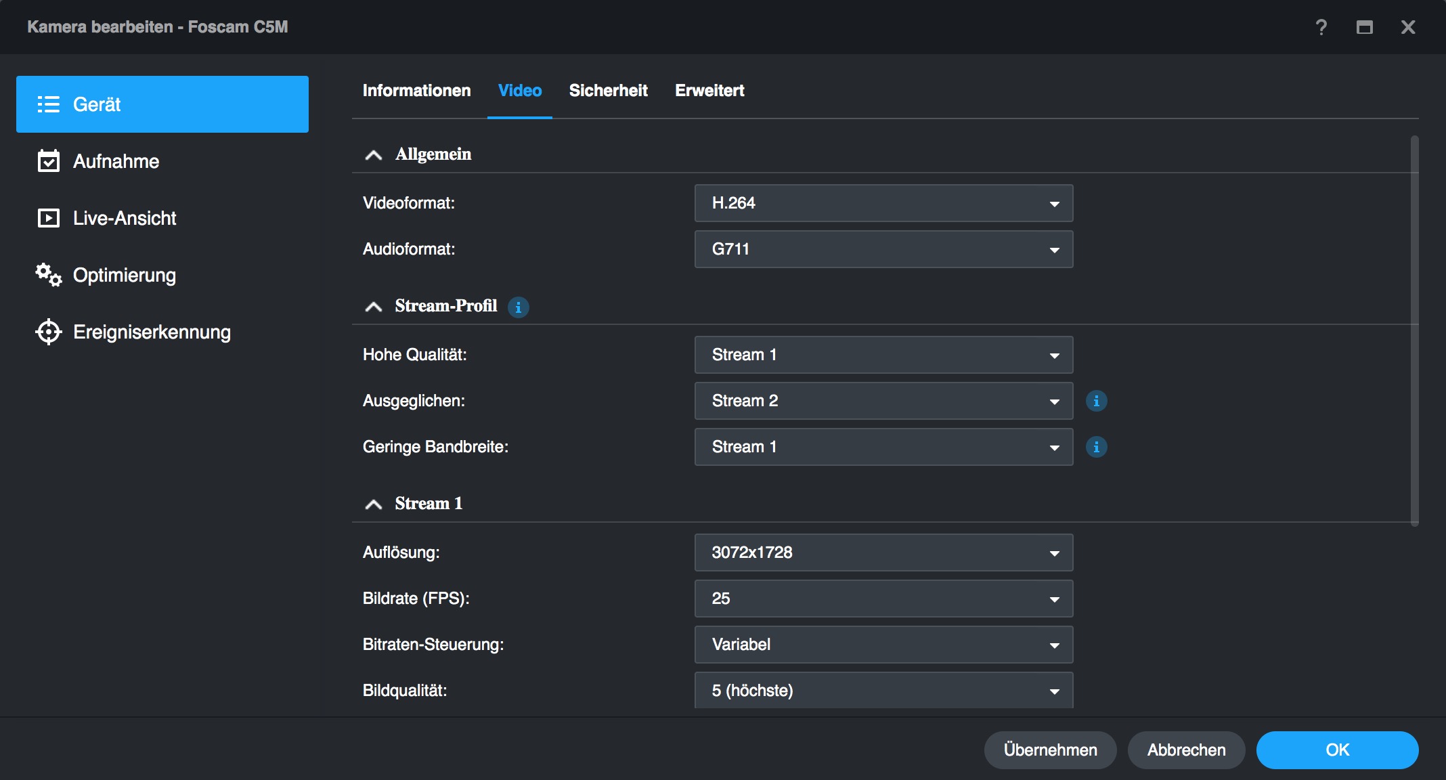Open the Auflösung 3072x1728 dropdown

(883, 552)
